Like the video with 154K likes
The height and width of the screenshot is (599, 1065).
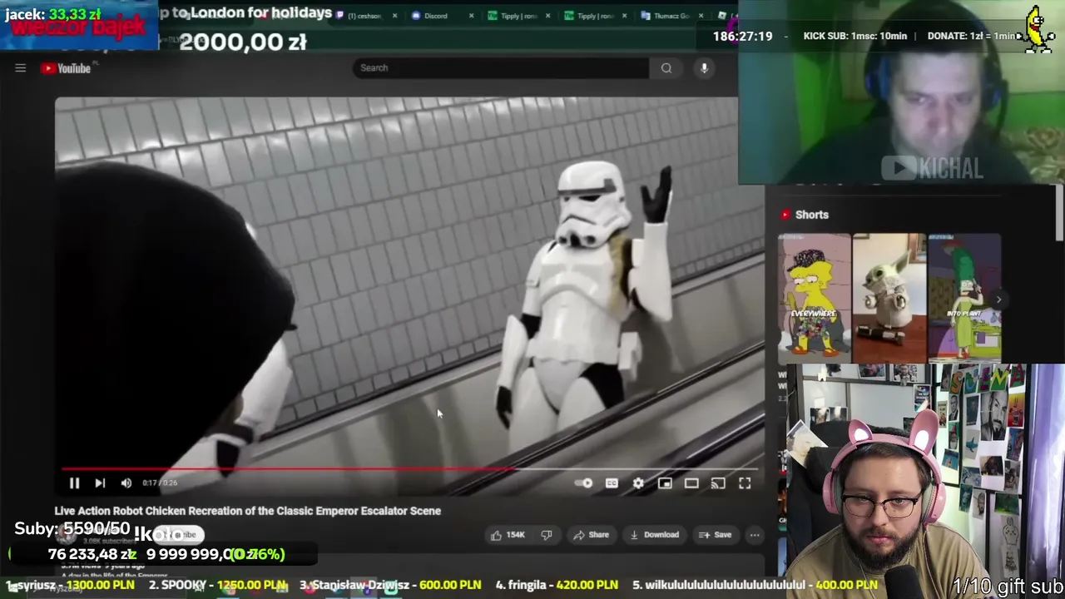(x=508, y=535)
